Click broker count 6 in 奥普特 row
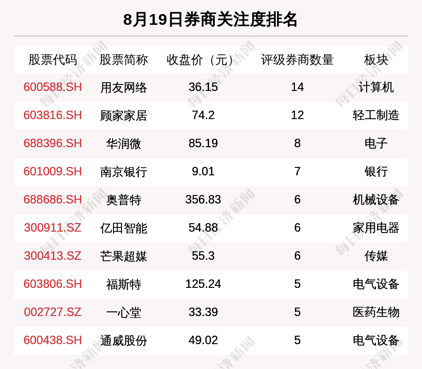422x369 pixels. pos(297,200)
